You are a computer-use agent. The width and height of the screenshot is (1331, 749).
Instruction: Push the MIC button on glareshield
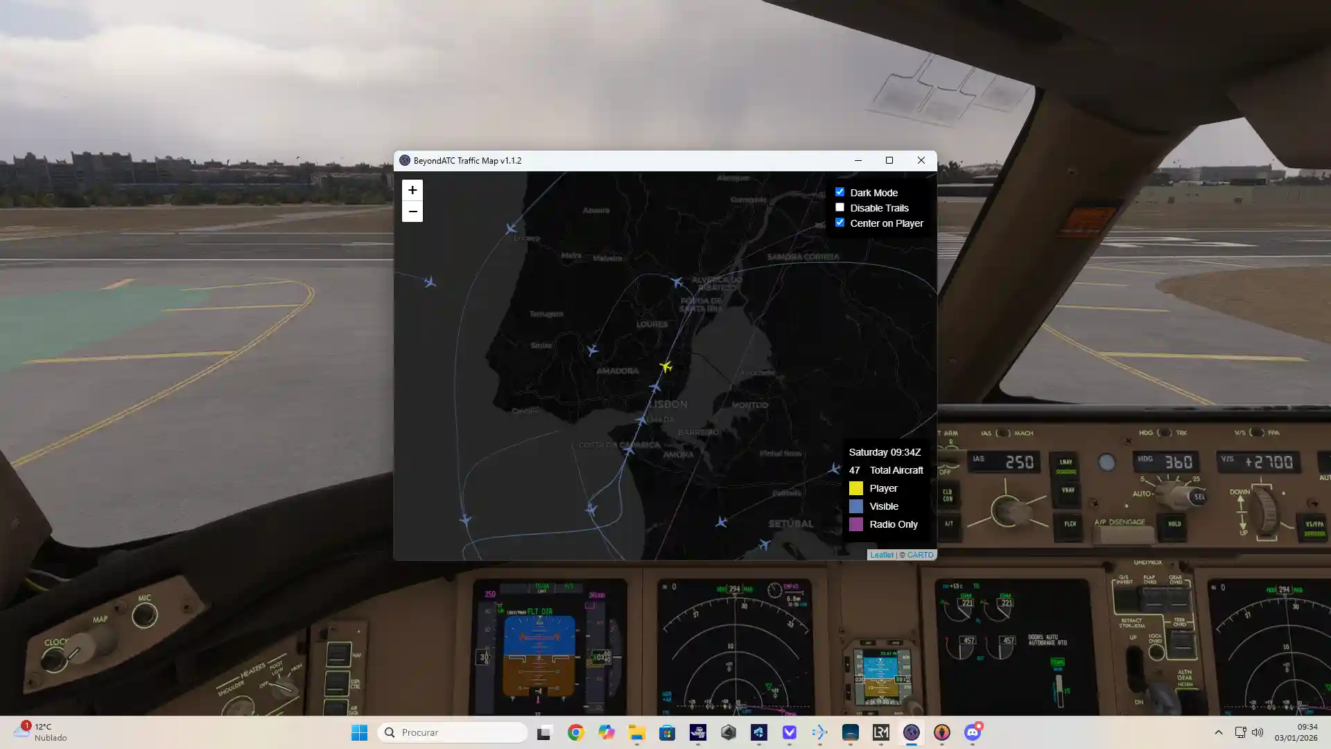[x=144, y=615]
